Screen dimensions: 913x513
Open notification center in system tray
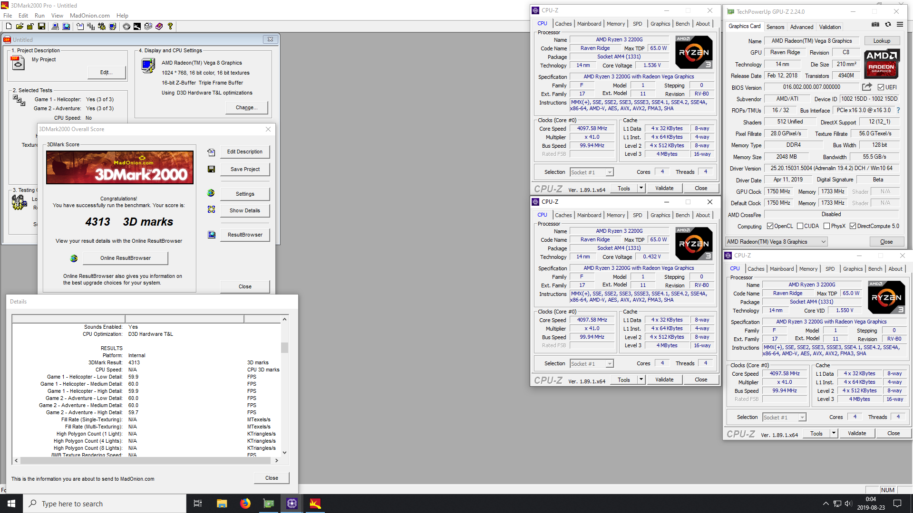click(897, 503)
